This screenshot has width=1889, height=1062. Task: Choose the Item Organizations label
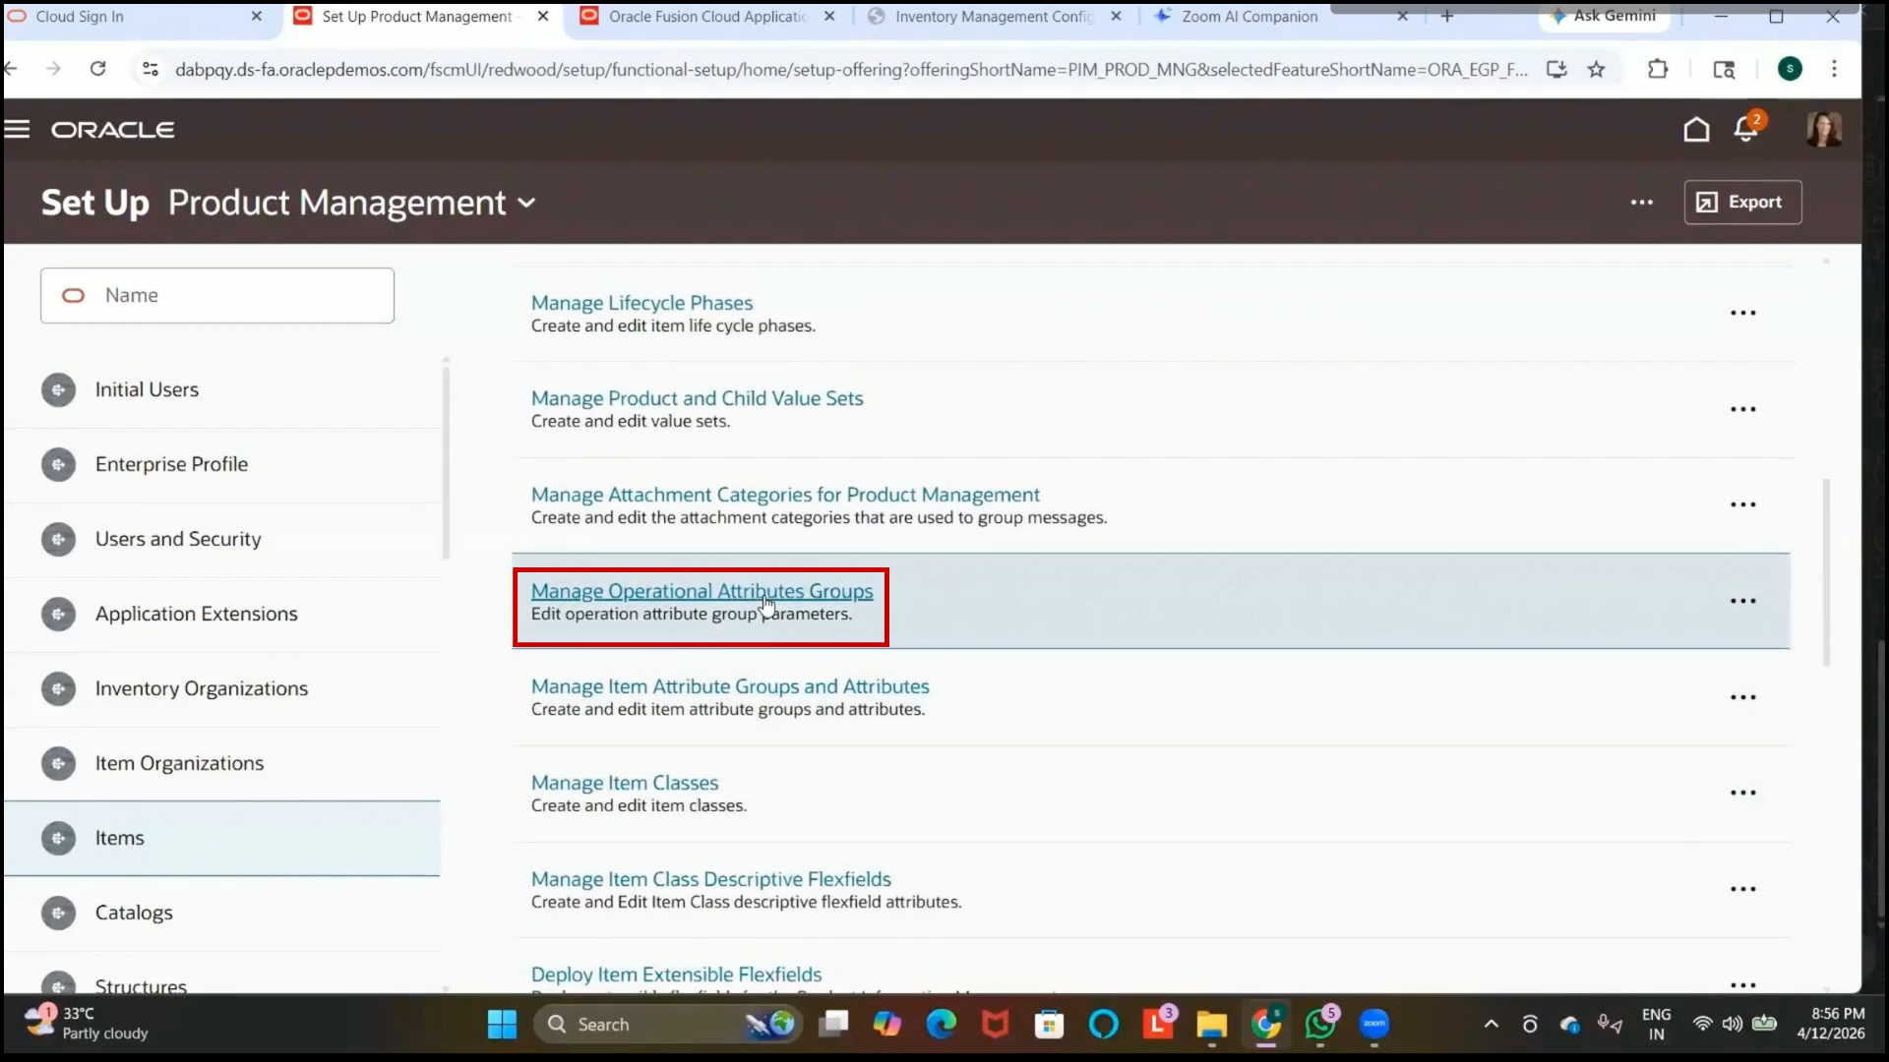179,763
